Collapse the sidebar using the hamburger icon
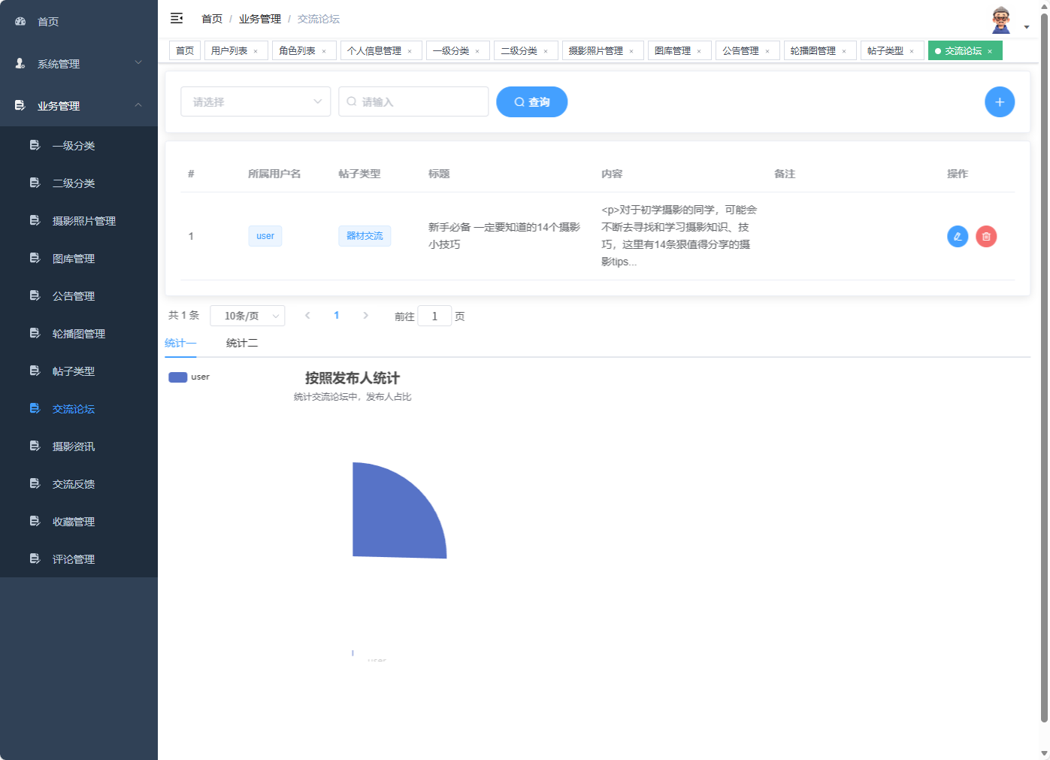Viewport: 1050px width, 760px height. [x=176, y=18]
